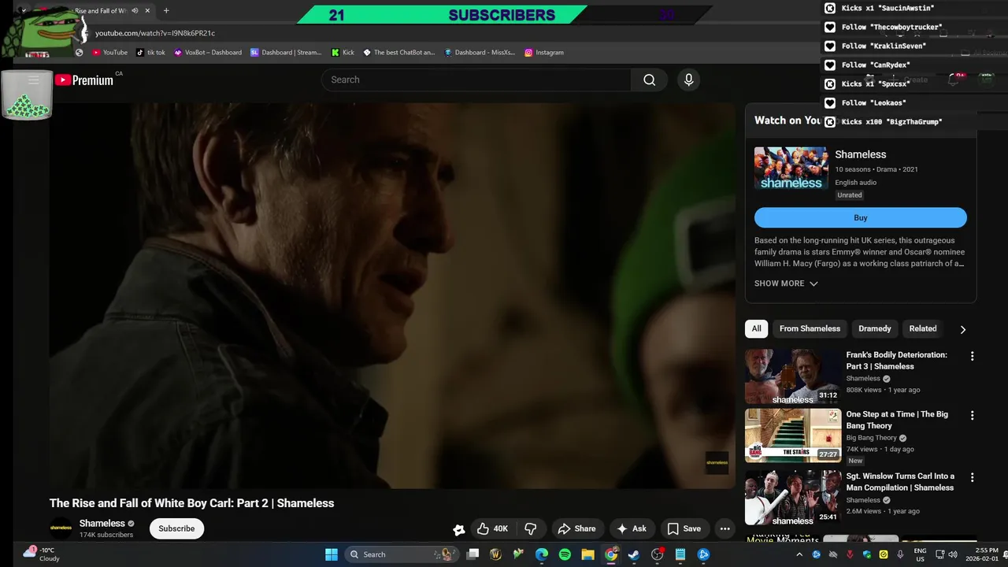Open tik tok bookmark
Viewport: 1008px width, 567px height.
click(150, 53)
